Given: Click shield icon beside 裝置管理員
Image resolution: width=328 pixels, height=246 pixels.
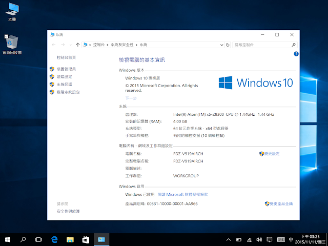Looking at the screenshot, I should click(52, 69).
